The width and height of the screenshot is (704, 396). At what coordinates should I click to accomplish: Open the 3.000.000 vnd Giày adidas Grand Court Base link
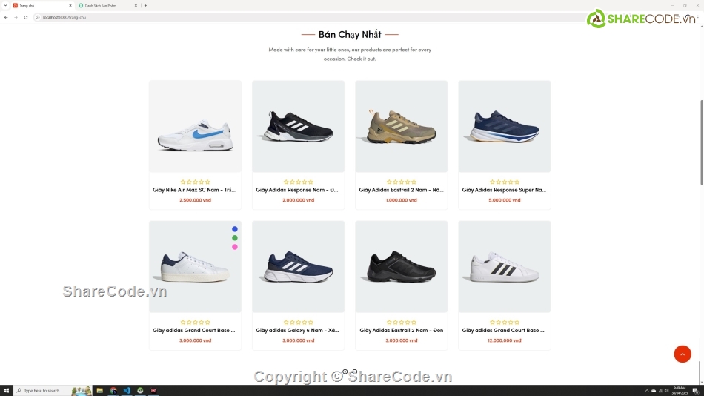point(194,331)
